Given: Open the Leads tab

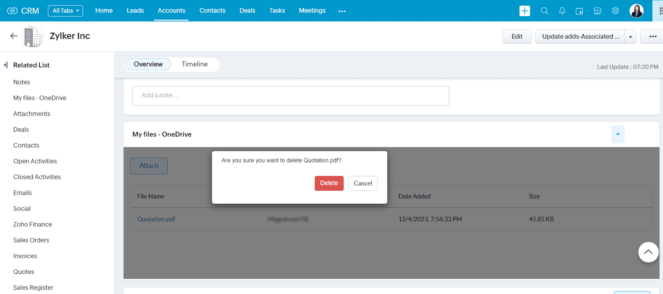Looking at the screenshot, I should click(x=135, y=11).
